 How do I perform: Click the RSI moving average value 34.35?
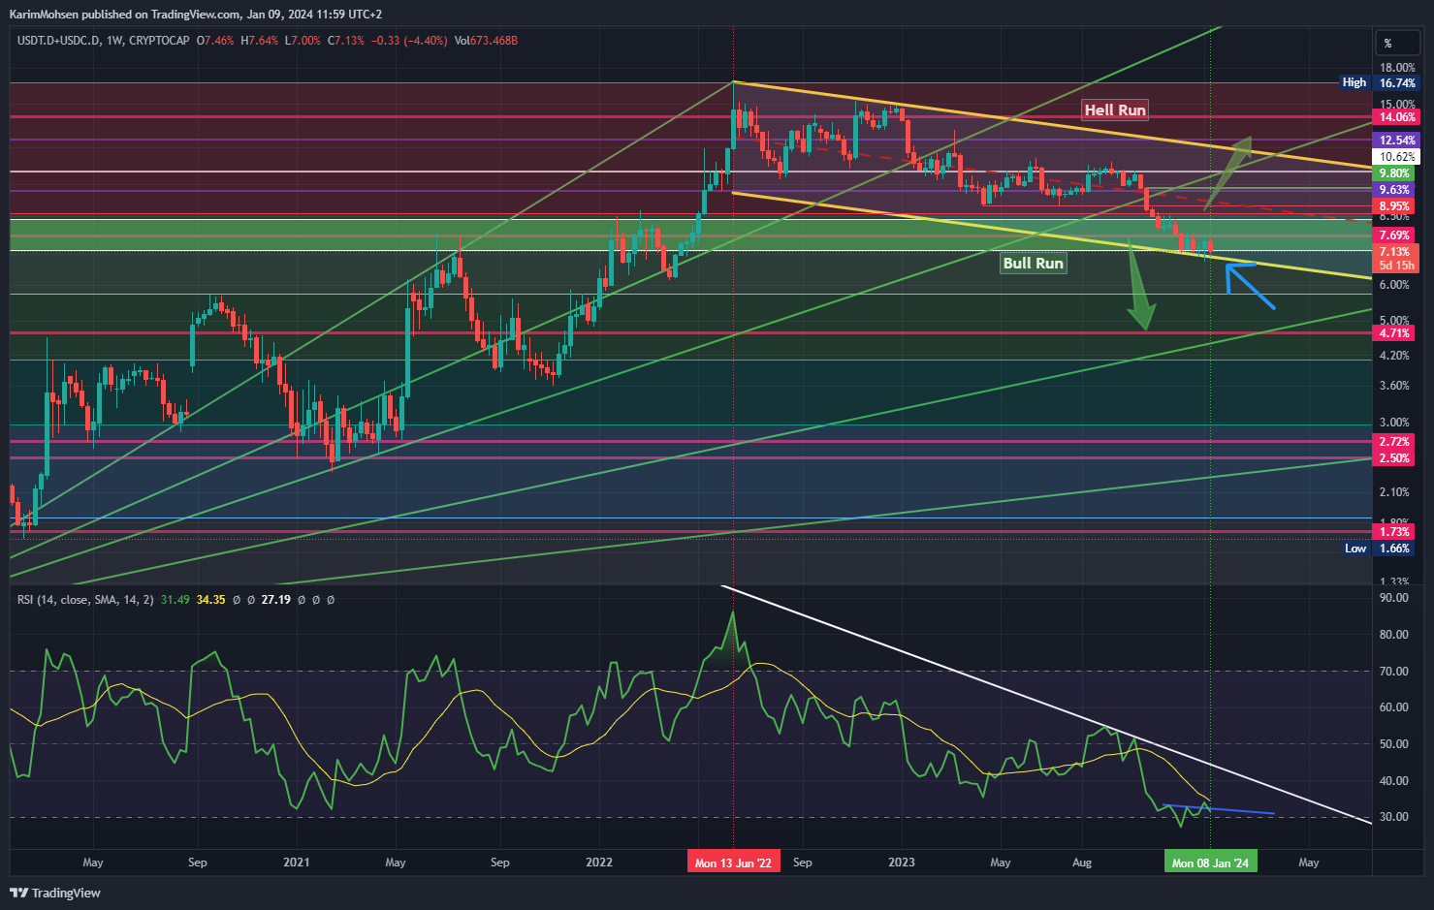click(210, 600)
